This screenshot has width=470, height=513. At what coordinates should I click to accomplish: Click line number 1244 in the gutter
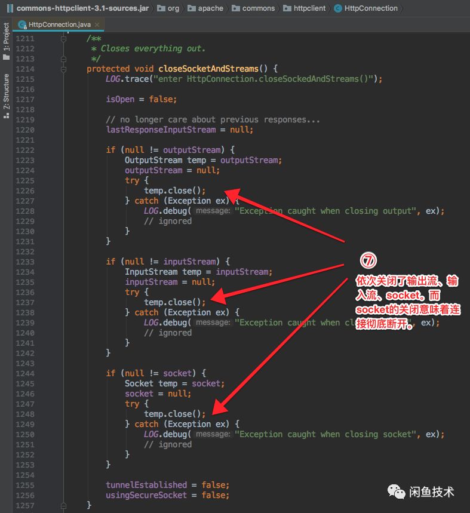click(x=25, y=374)
